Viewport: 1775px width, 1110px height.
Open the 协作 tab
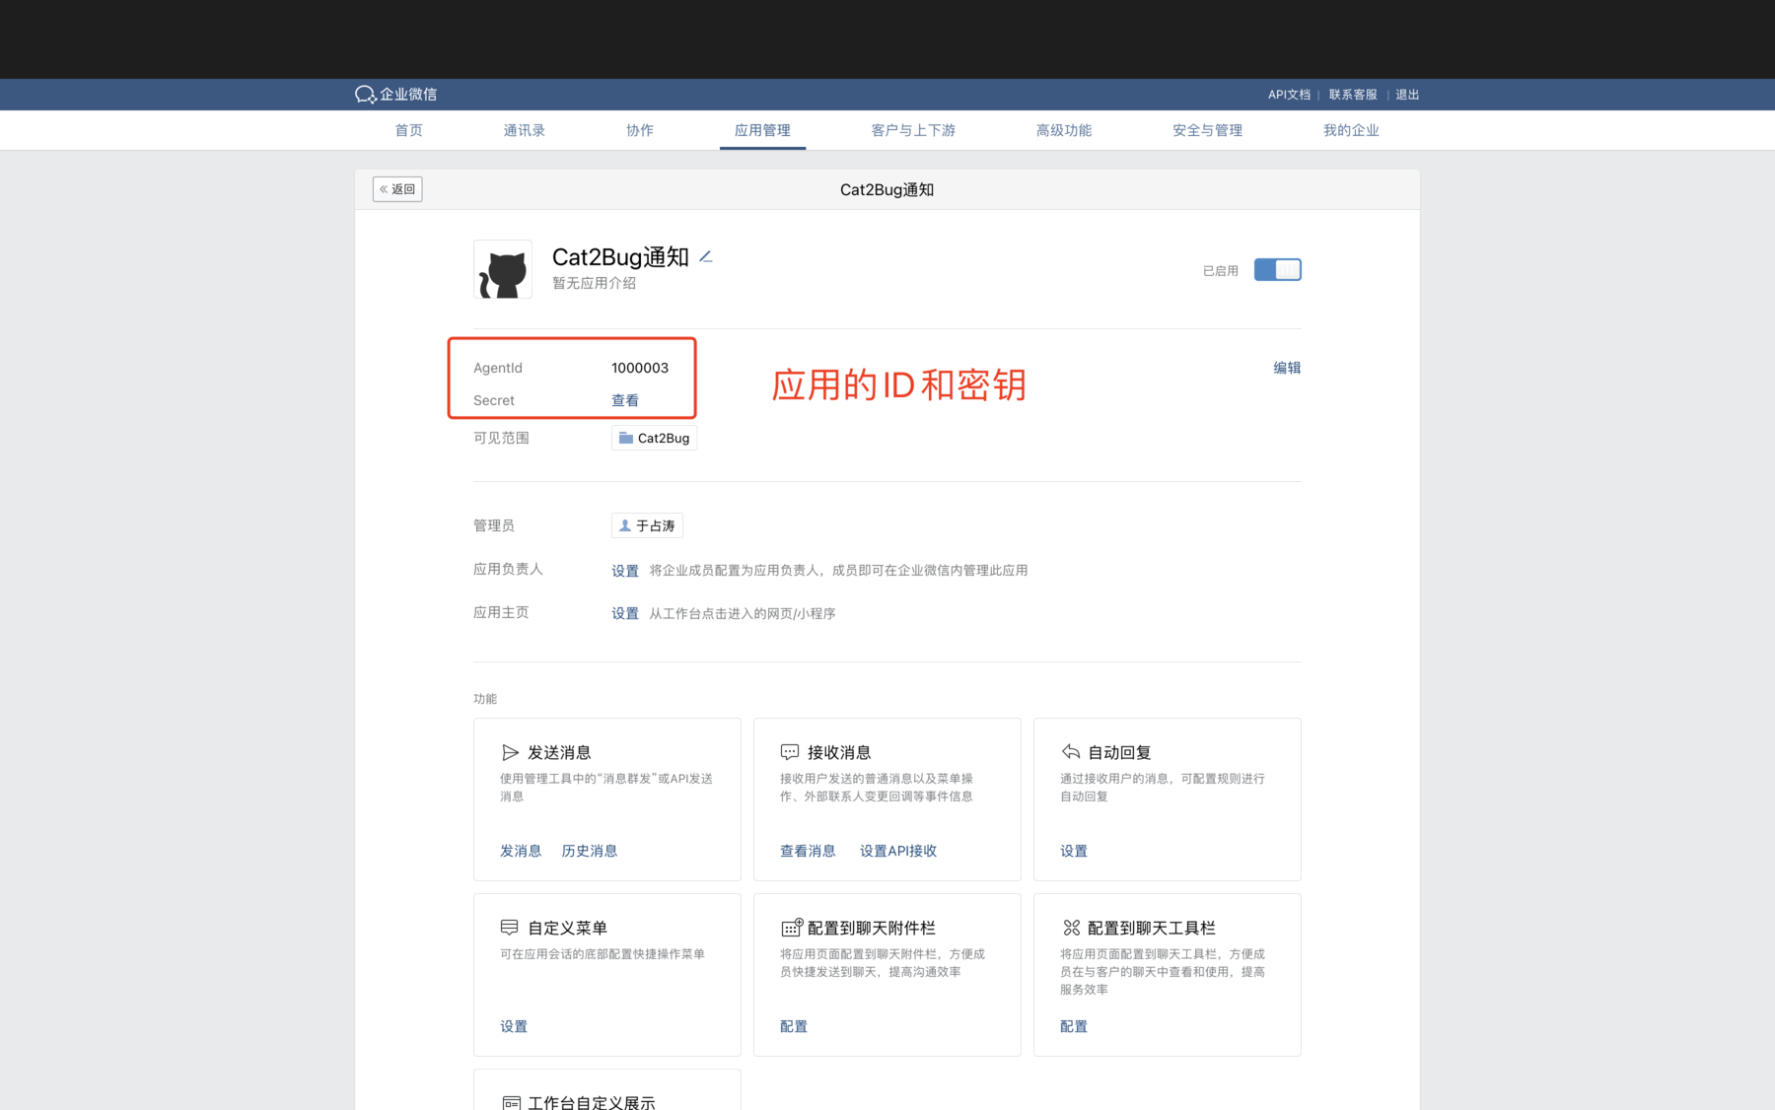click(x=639, y=130)
